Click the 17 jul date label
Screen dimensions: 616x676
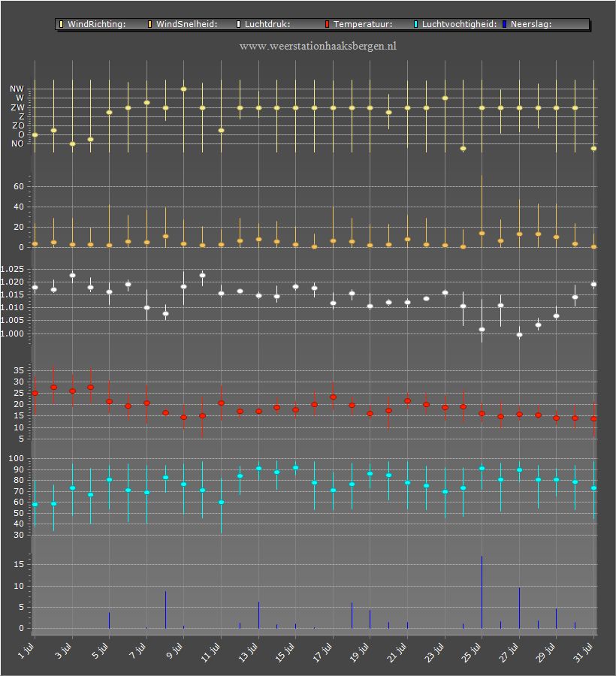[323, 652]
